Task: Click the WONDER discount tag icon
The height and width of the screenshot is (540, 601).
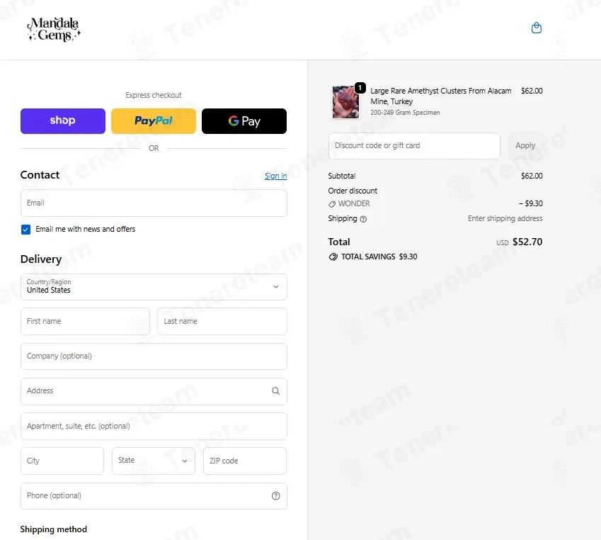Action: pyautogui.click(x=332, y=204)
